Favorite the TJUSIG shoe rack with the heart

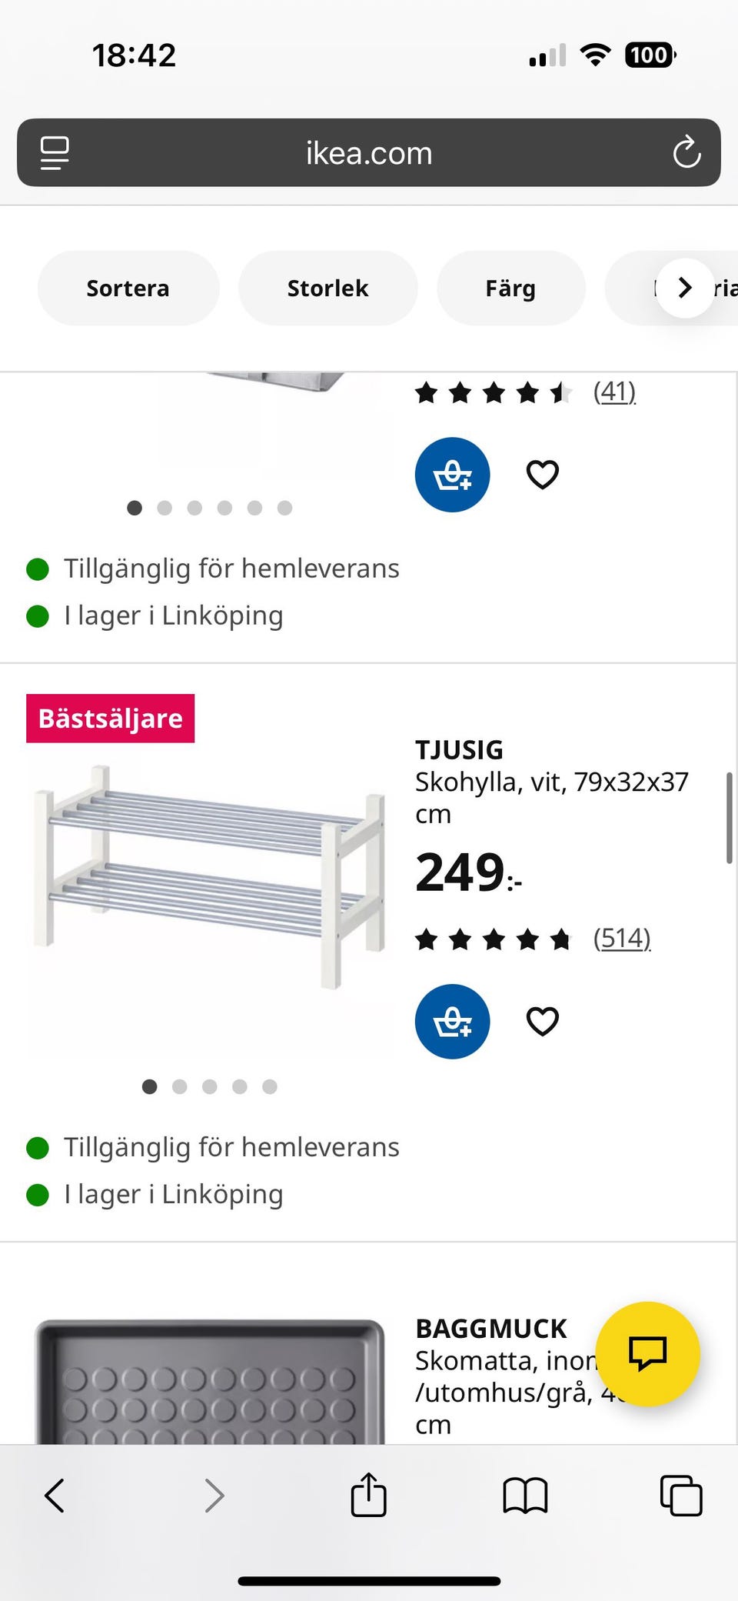coord(542,1022)
